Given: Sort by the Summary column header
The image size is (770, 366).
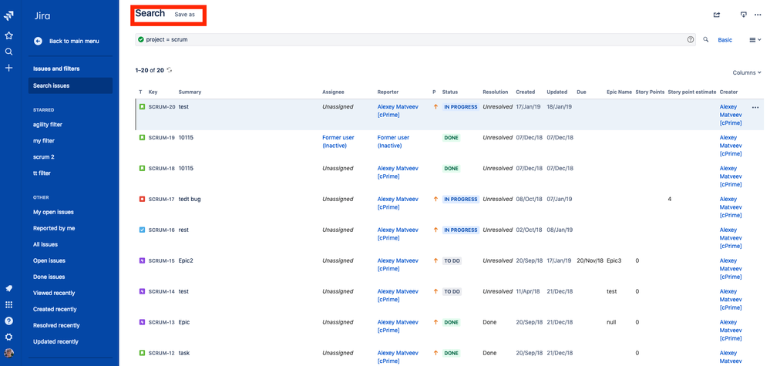Looking at the screenshot, I should tap(190, 92).
